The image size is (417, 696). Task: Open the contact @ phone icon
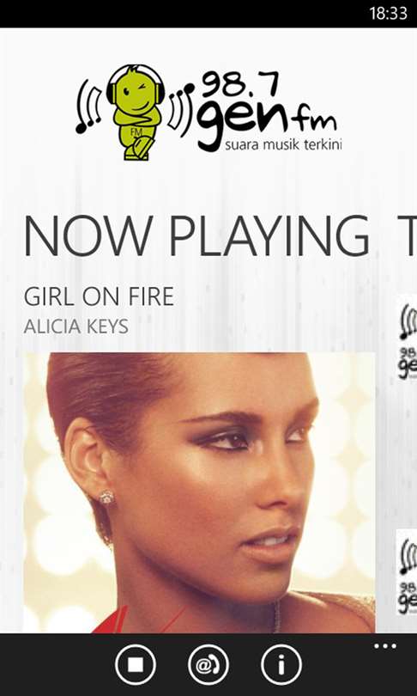tap(208, 665)
